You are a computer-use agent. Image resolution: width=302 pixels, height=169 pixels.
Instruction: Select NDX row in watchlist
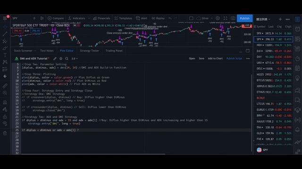tap(273, 45)
